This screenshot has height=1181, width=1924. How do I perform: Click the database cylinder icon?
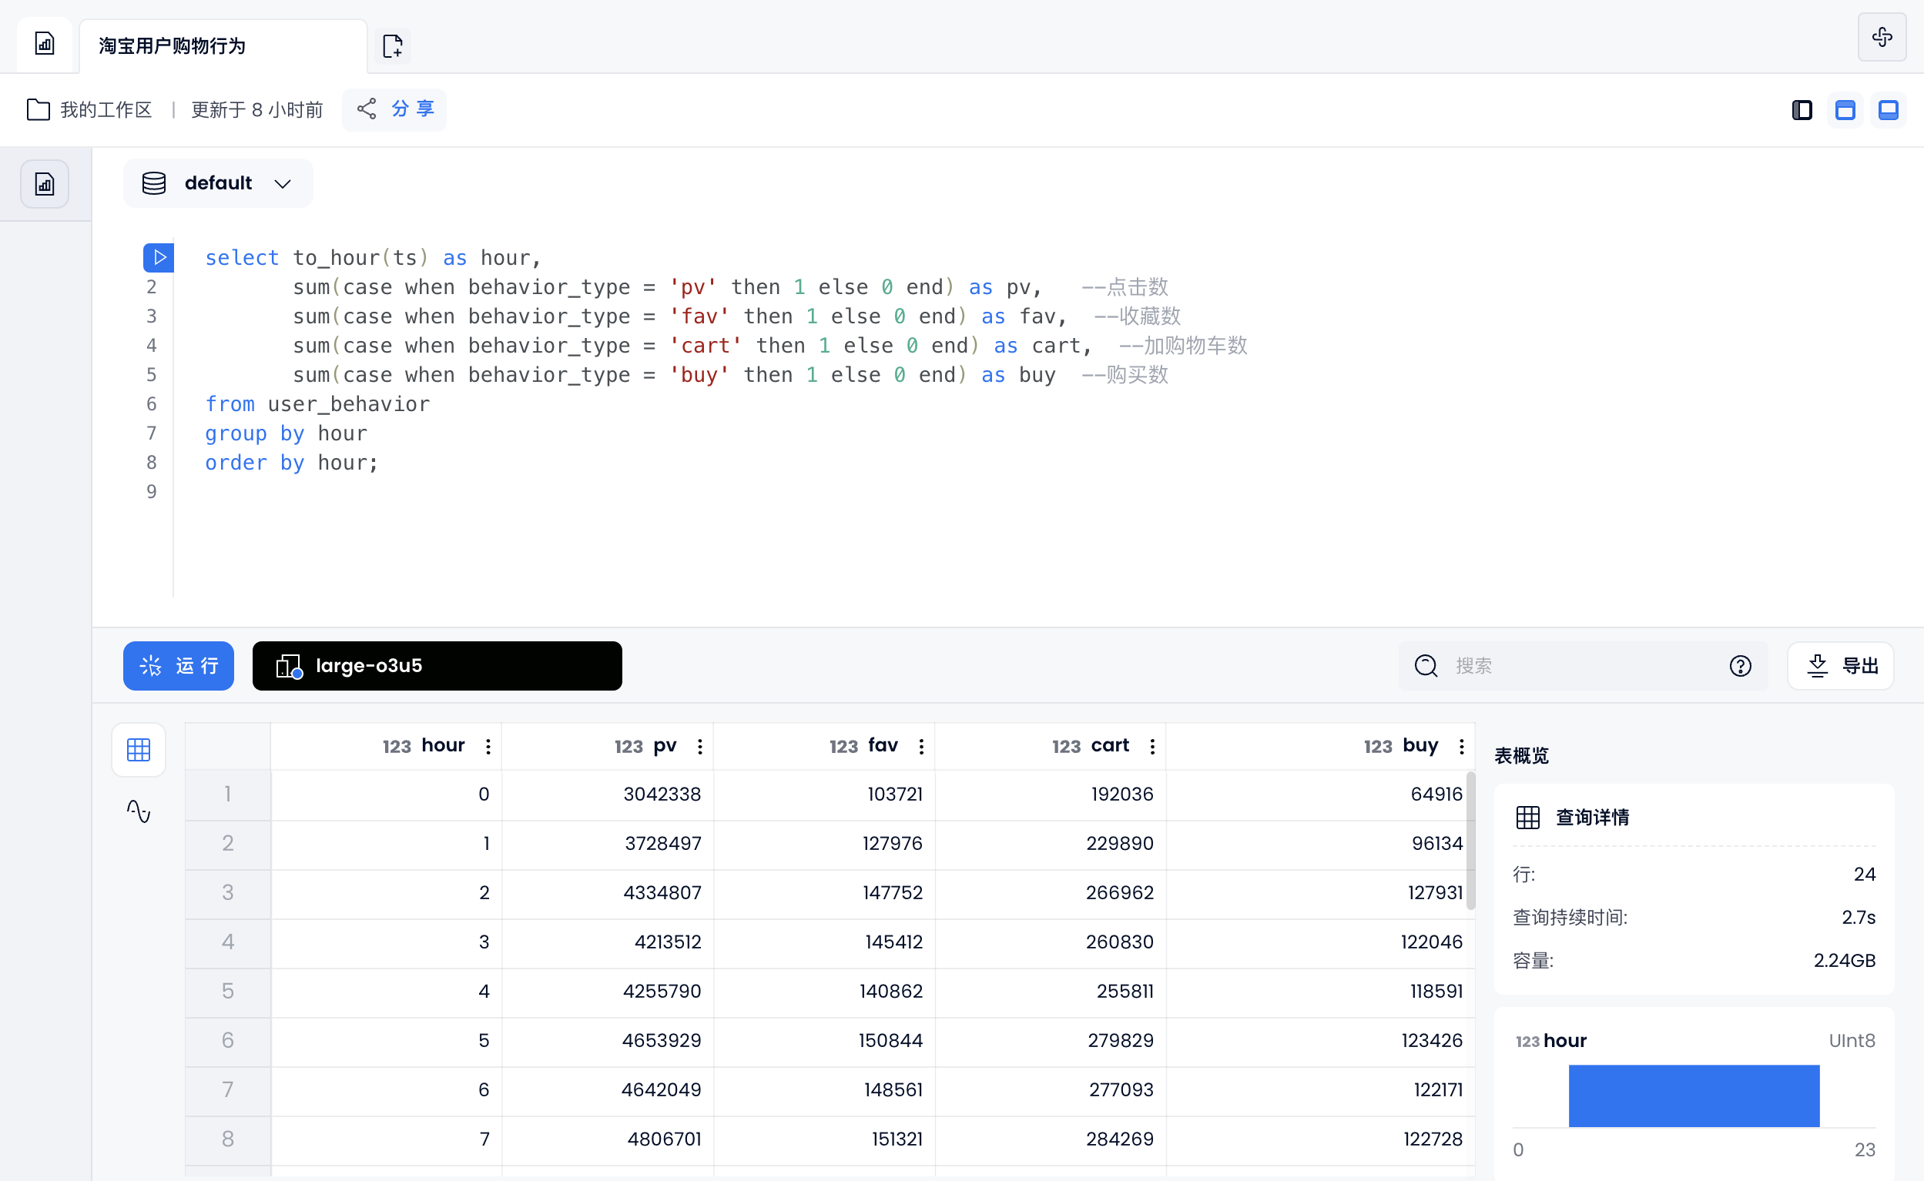154,183
